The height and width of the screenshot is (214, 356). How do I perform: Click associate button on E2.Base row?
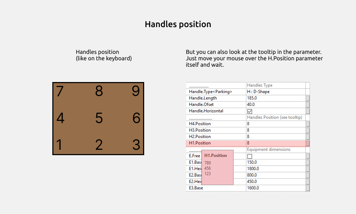click(308, 175)
